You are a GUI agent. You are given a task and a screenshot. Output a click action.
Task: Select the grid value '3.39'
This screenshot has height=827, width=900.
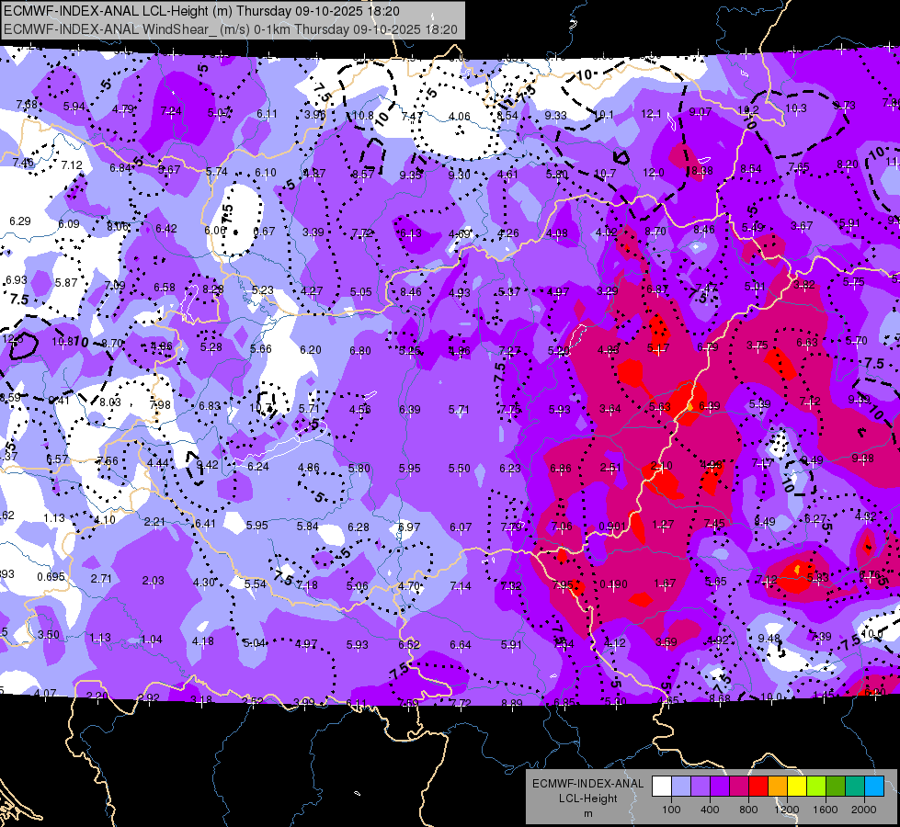tap(313, 232)
